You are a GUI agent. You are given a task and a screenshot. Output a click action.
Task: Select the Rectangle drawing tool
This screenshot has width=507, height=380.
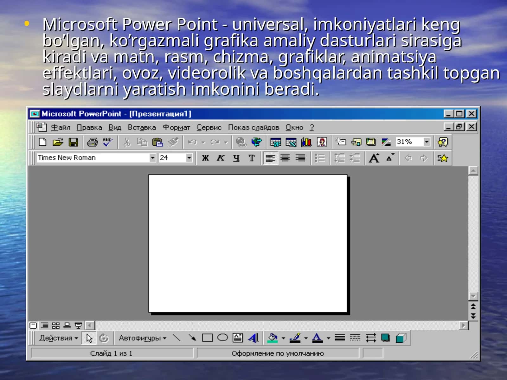tap(207, 338)
